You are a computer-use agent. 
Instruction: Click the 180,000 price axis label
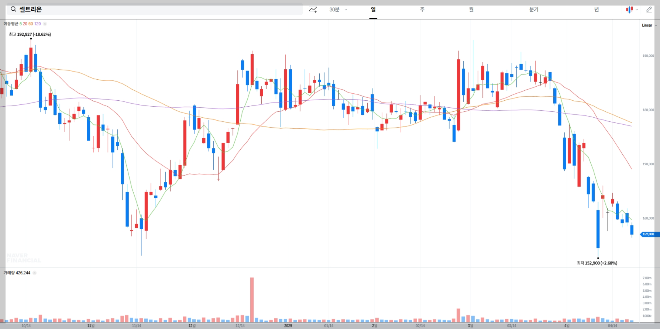pos(648,110)
